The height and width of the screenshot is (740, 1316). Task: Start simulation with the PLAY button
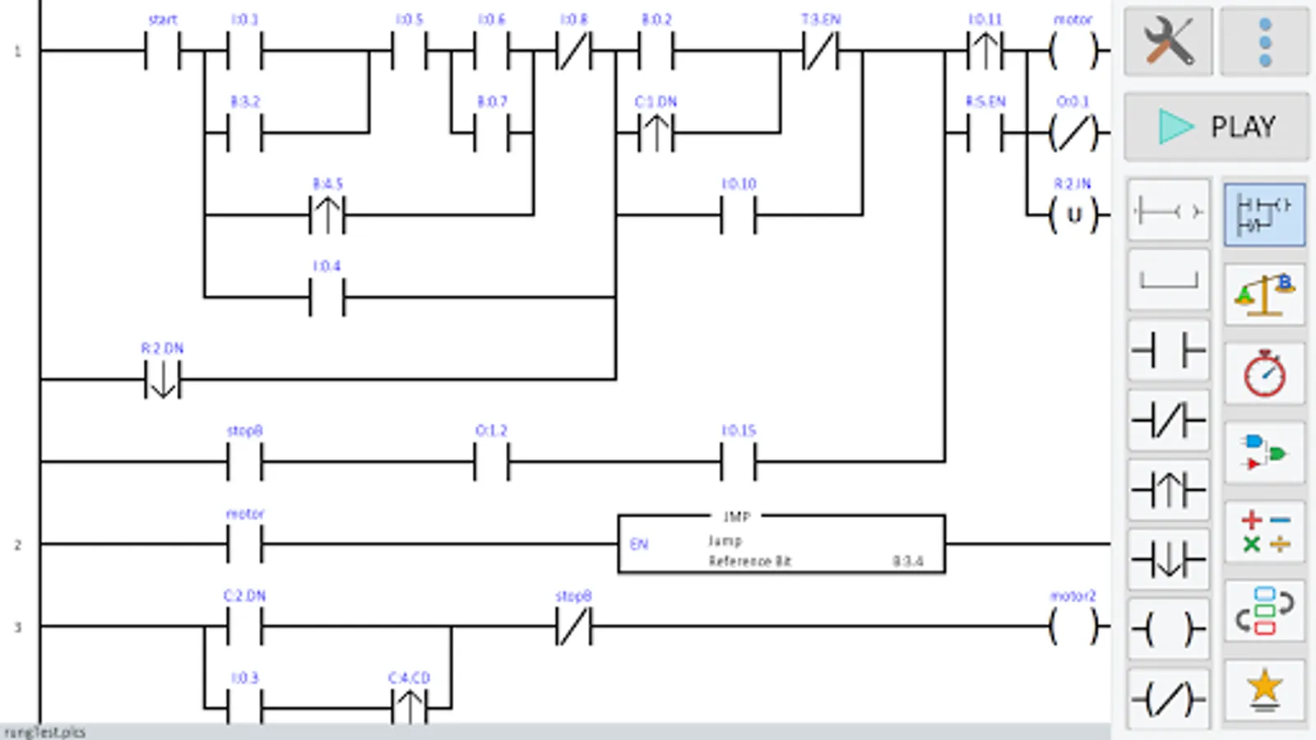click(x=1216, y=127)
